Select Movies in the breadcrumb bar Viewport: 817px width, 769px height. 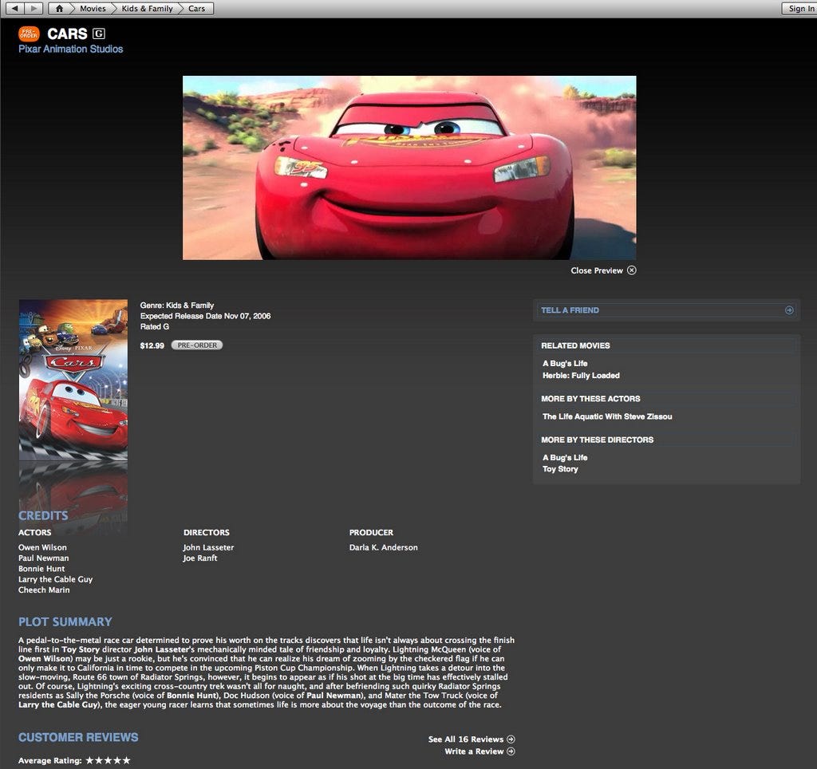click(93, 9)
